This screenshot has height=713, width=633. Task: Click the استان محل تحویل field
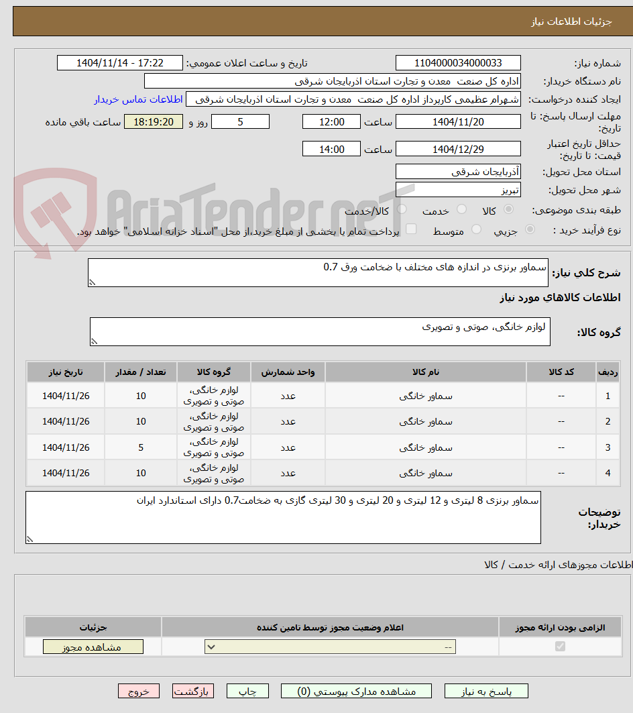click(458, 172)
